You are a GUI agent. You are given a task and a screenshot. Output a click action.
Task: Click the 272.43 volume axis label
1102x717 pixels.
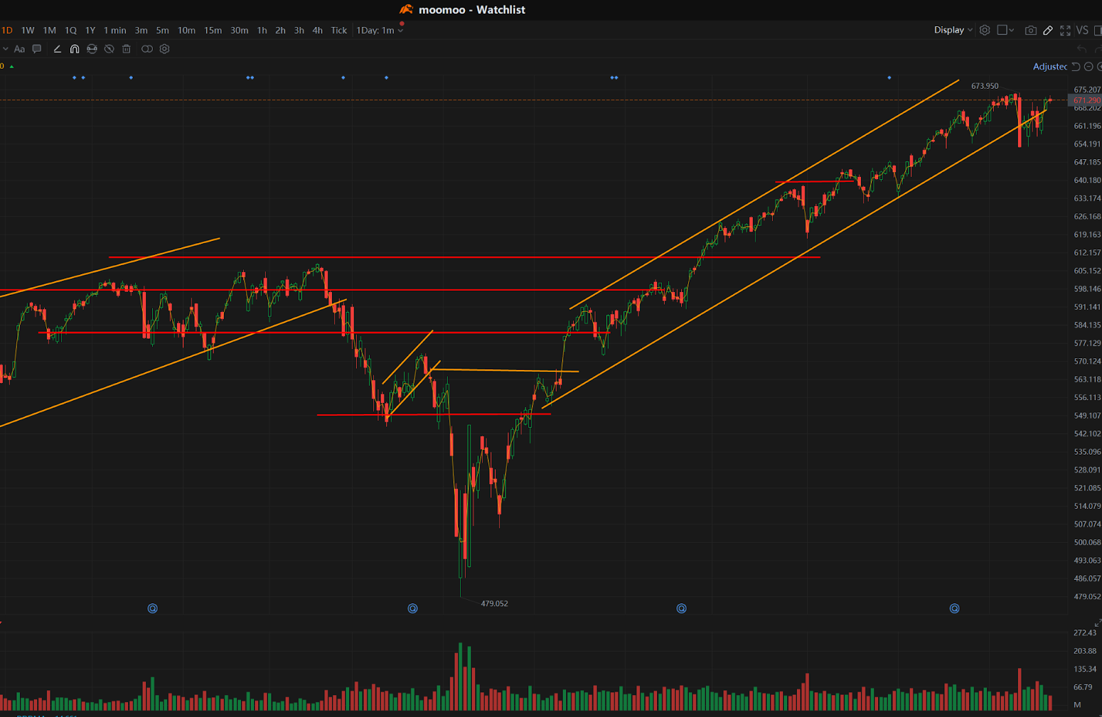click(1085, 633)
